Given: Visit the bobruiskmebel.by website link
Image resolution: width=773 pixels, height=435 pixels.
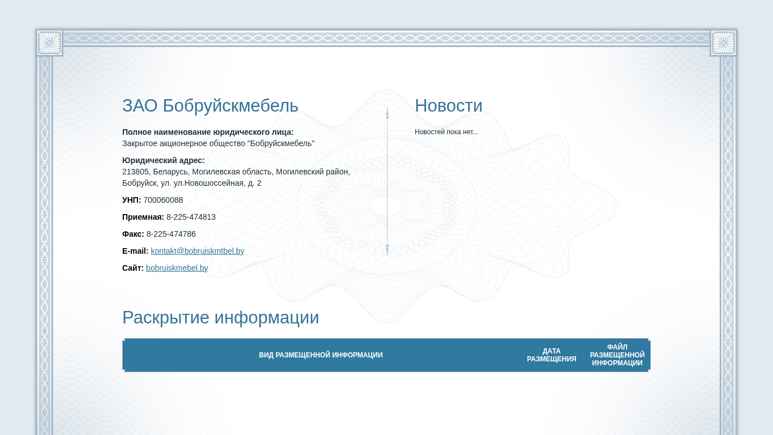Looking at the screenshot, I should 177,268.
